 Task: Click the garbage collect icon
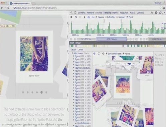(x=85, y=17)
